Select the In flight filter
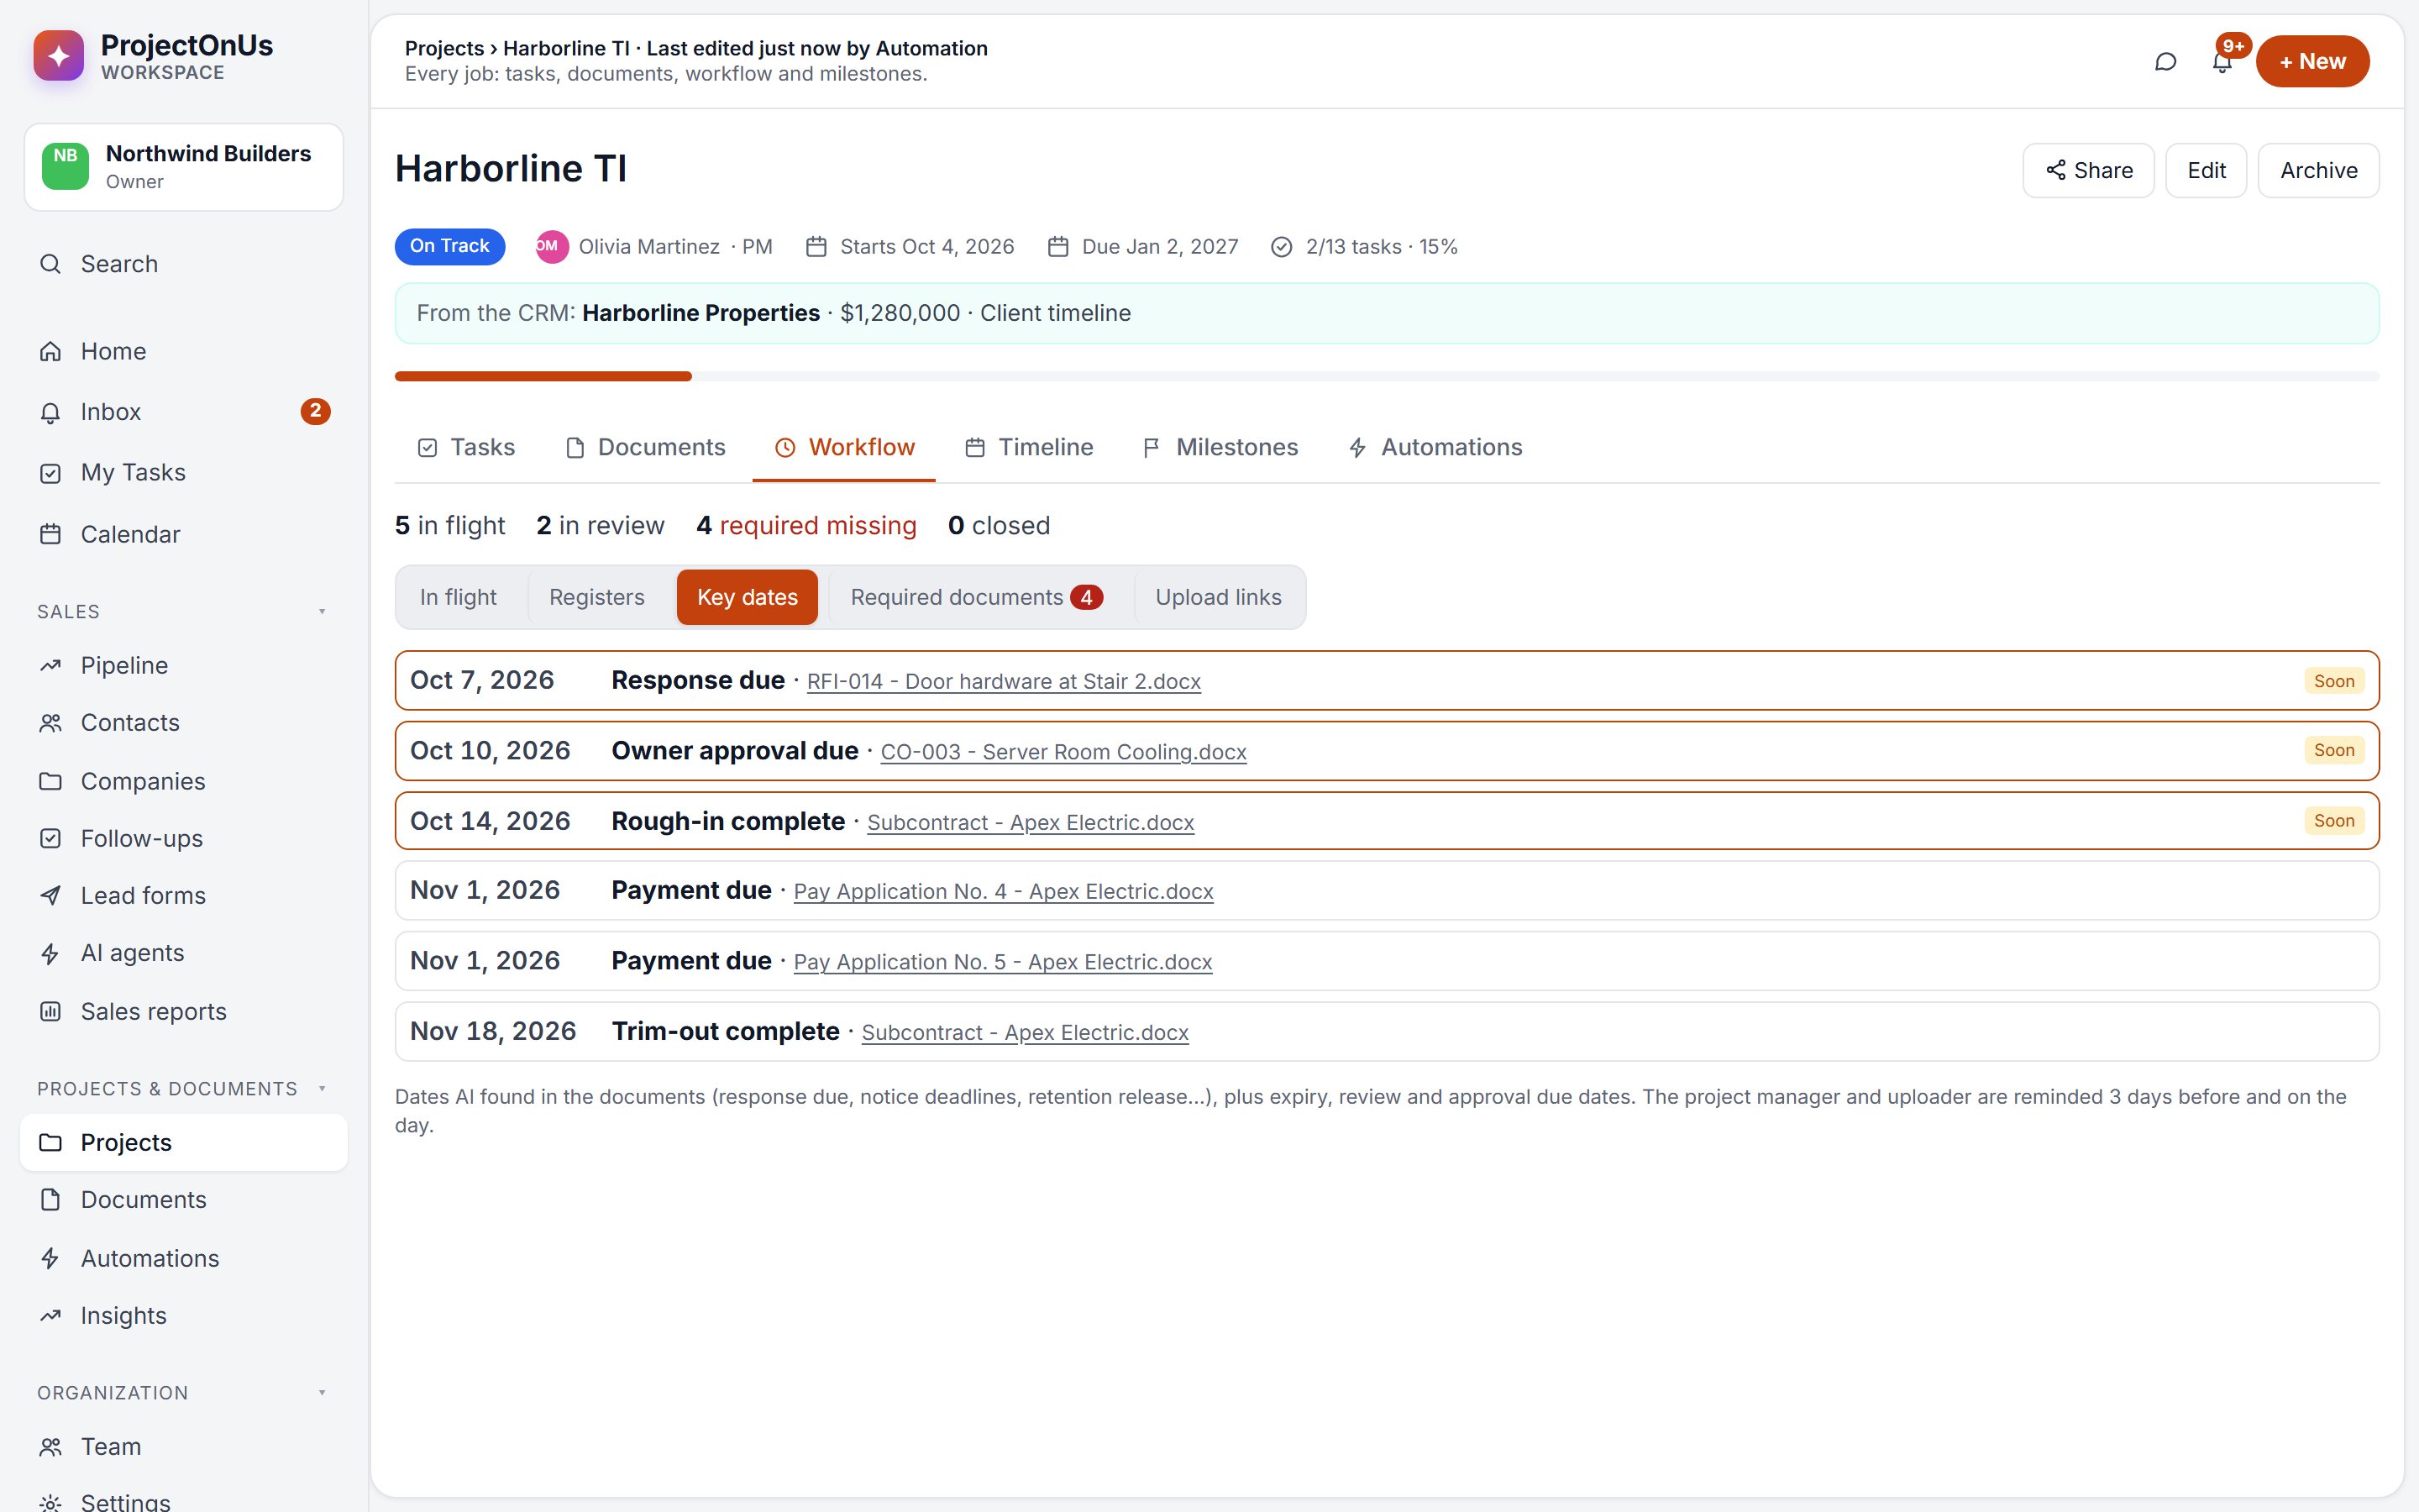This screenshot has height=1512, width=2419. pyautogui.click(x=458, y=597)
